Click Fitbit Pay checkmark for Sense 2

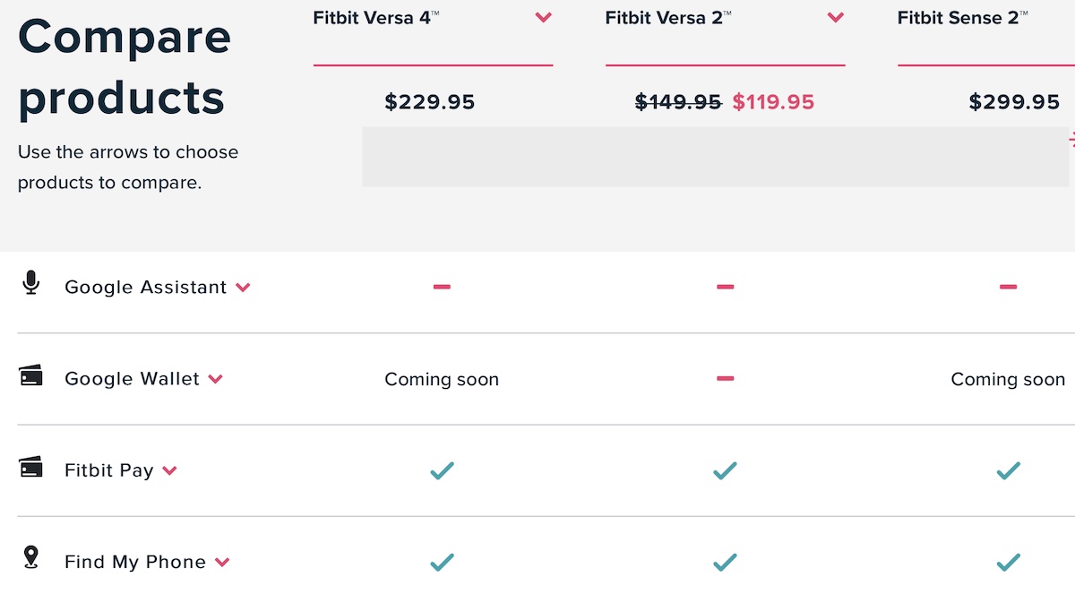[x=1008, y=470]
